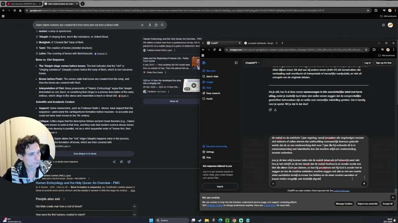Click Log in button in sidebar card
Viewport: 398px width, 223px height.
coord(220,186)
